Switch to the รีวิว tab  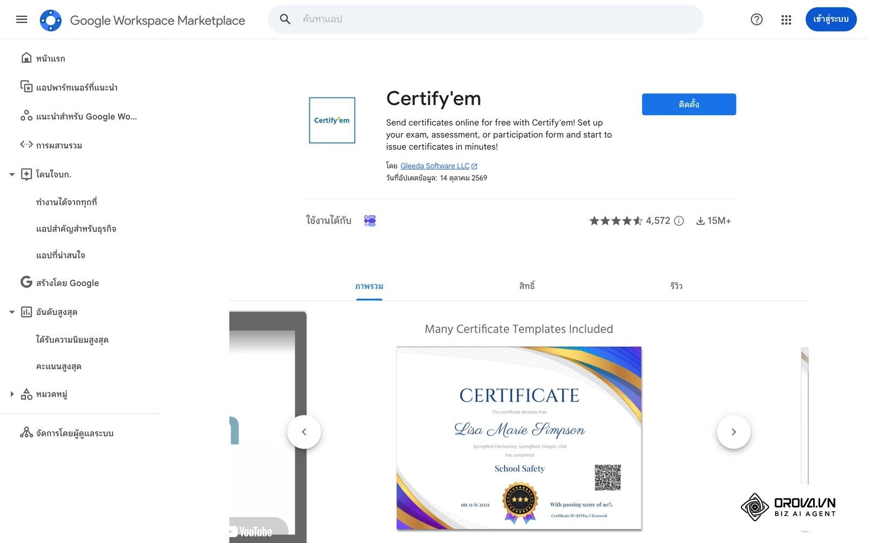676,286
